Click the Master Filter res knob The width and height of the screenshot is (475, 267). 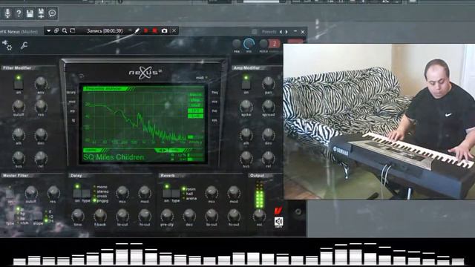pyautogui.click(x=53, y=192)
